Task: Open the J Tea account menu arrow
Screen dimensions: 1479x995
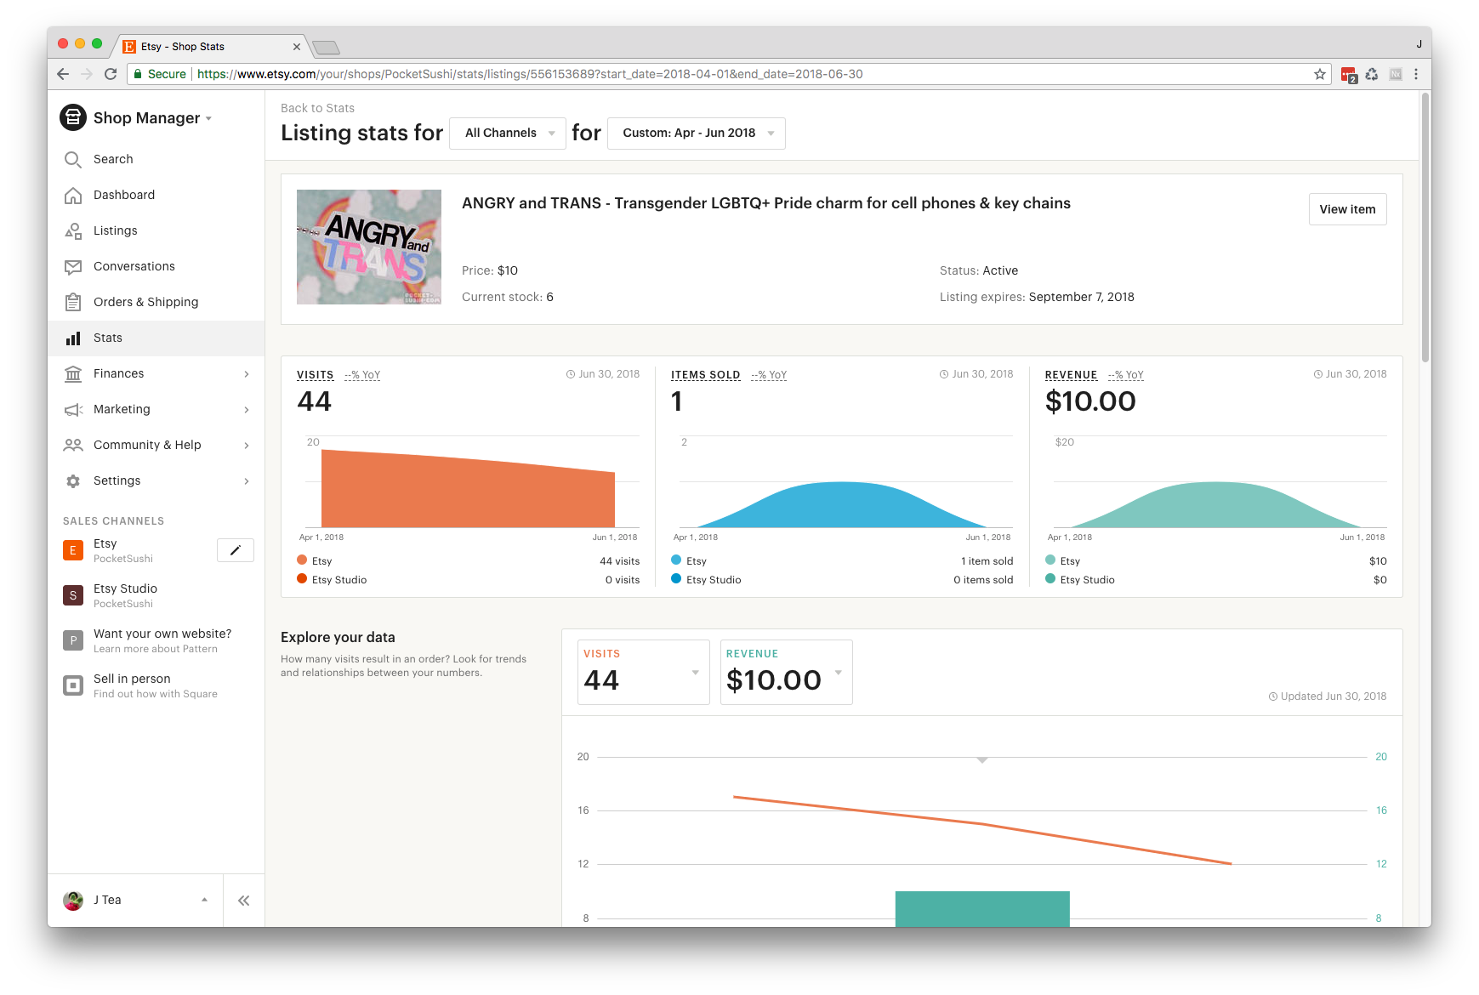Action: point(204,900)
